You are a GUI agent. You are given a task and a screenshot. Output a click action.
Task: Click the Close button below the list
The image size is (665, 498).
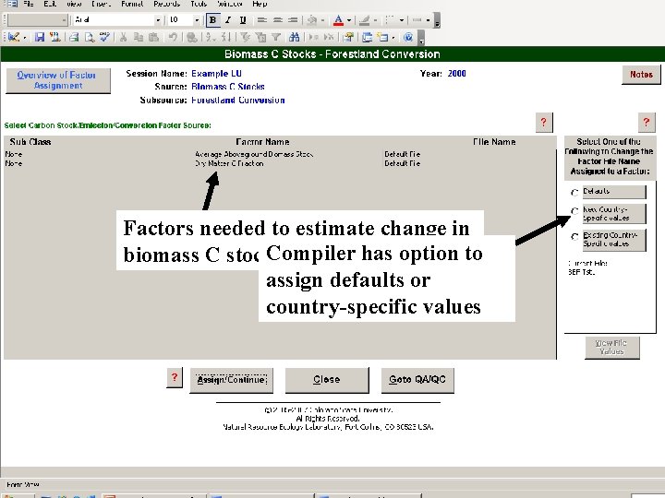(327, 380)
